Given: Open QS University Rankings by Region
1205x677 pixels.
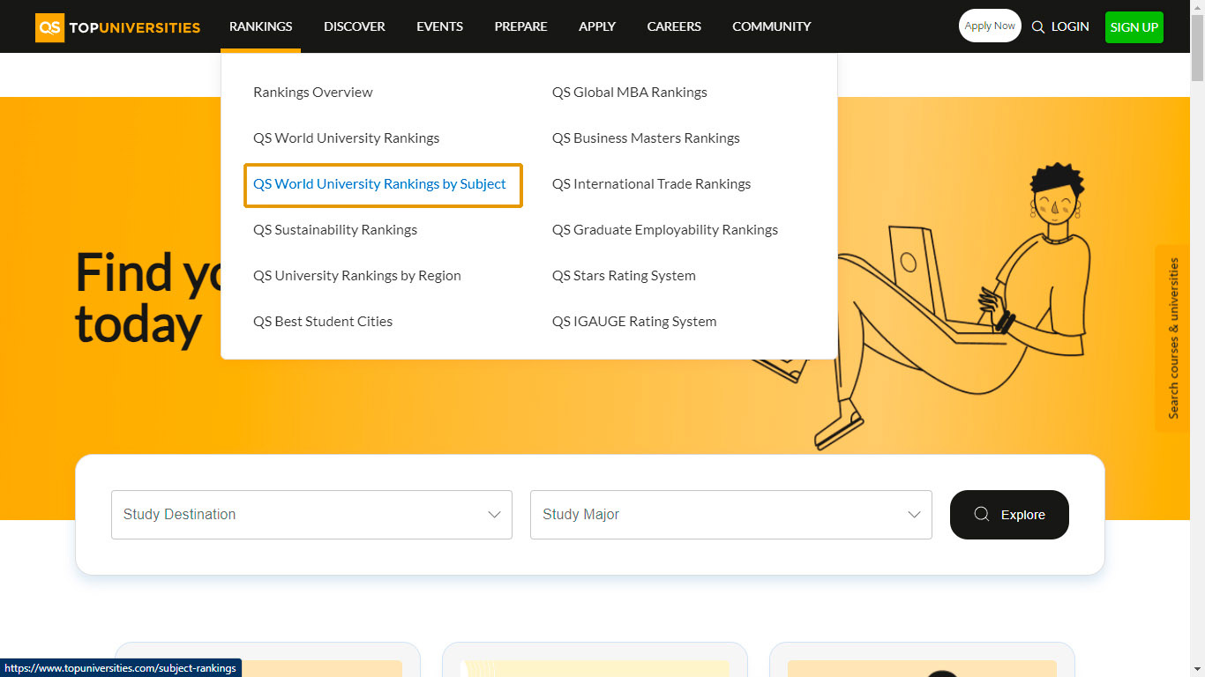Looking at the screenshot, I should pos(357,276).
